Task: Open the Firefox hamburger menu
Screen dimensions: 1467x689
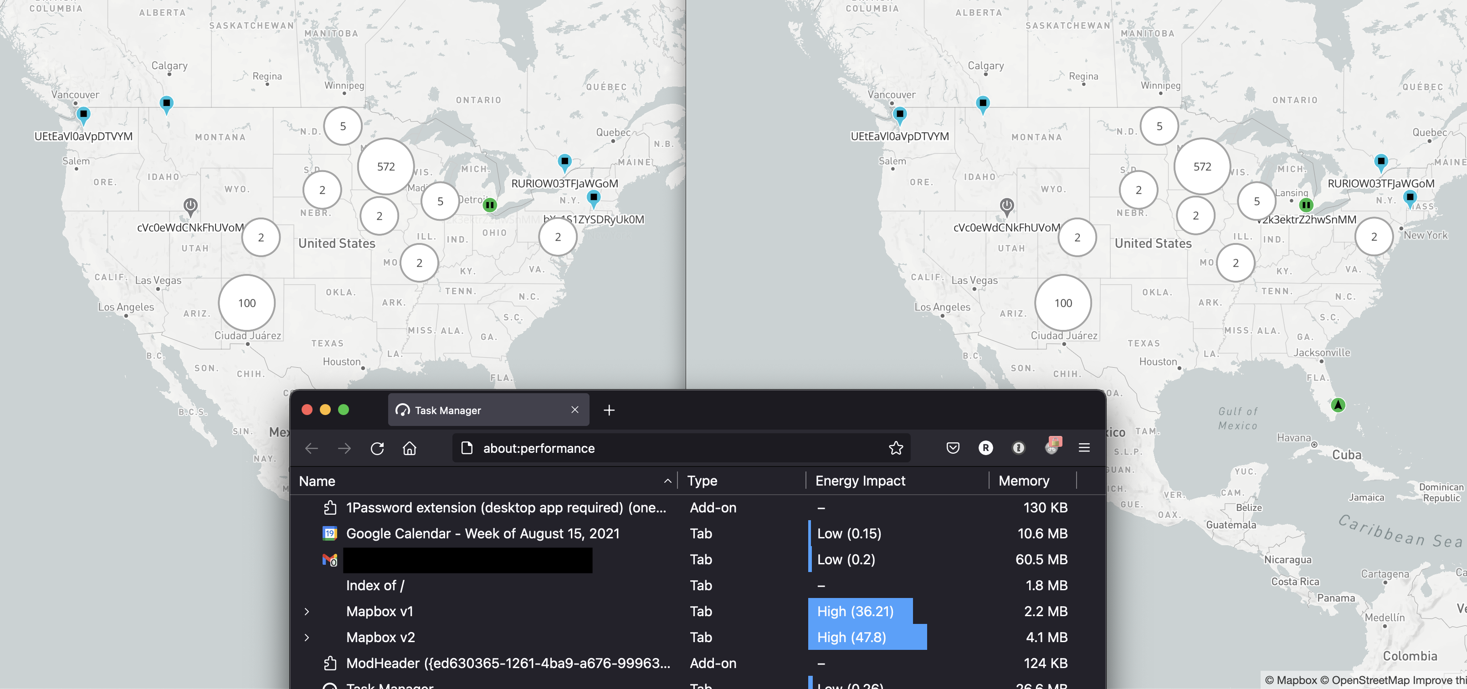Action: pos(1084,448)
